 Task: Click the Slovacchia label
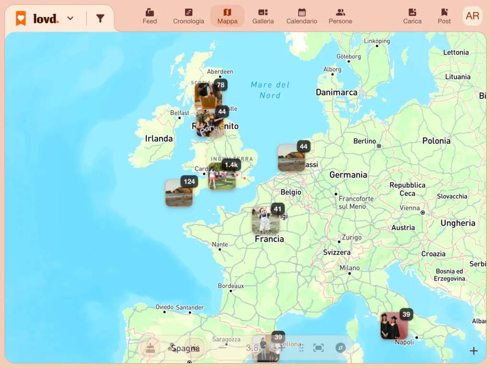452,196
